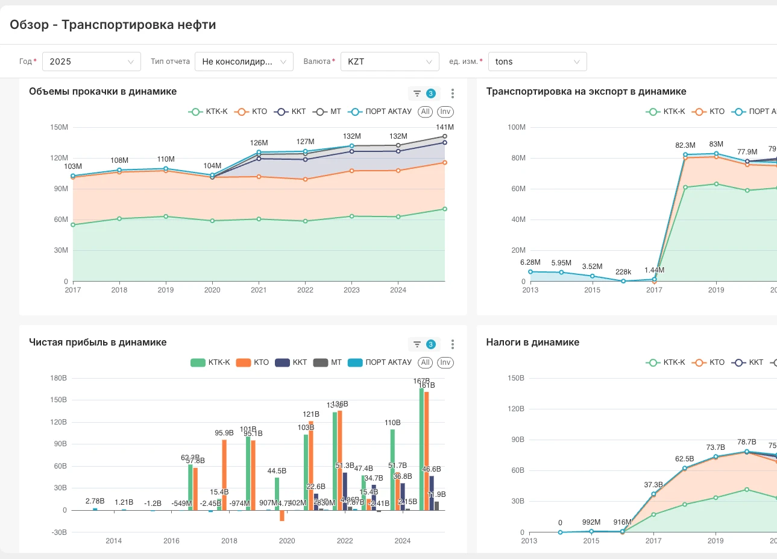The width and height of the screenshot is (777, 559).
Task: Toggle КТК-К bars in Чистая прибыль legend
Action: [x=210, y=362]
